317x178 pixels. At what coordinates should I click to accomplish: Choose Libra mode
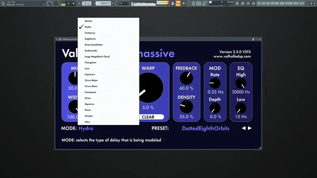108,122
